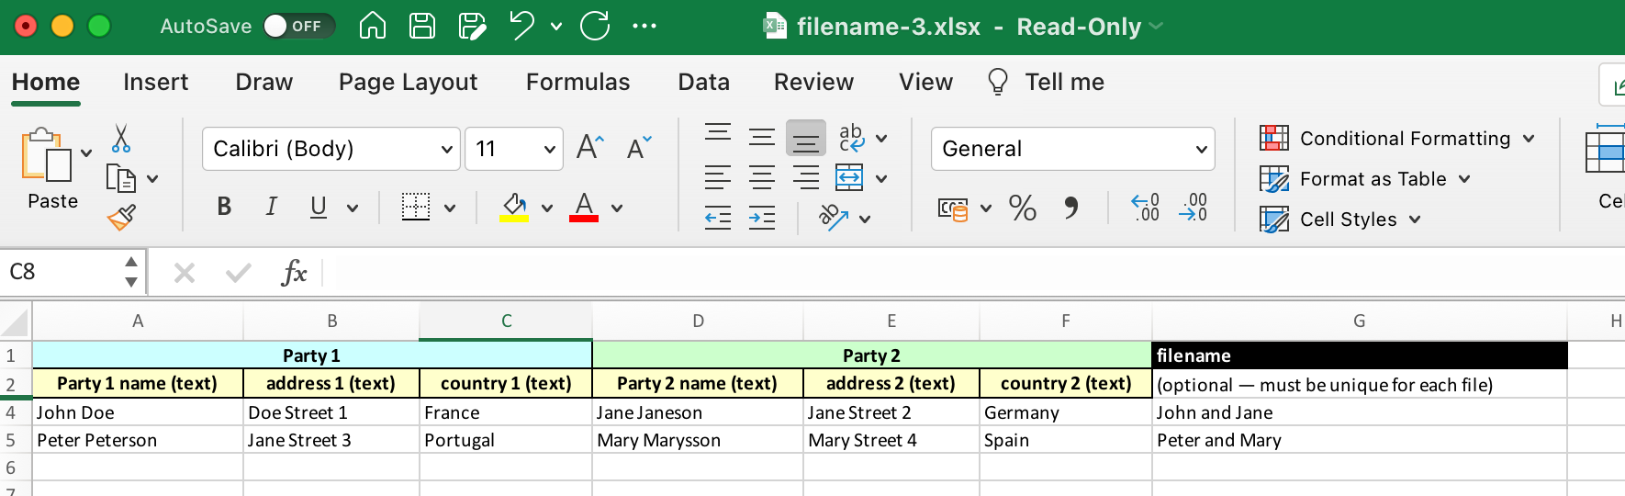The width and height of the screenshot is (1625, 496).
Task: Toggle Italic formatting
Action: click(271, 208)
